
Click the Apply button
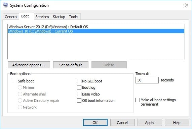click(x=150, y=123)
